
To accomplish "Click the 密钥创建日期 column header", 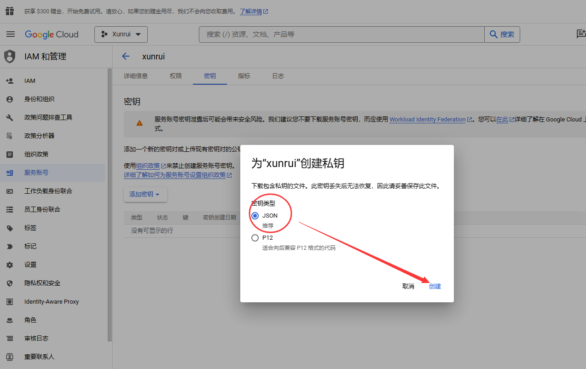I will (220, 218).
